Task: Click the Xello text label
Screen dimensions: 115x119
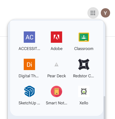Action: 84,103
